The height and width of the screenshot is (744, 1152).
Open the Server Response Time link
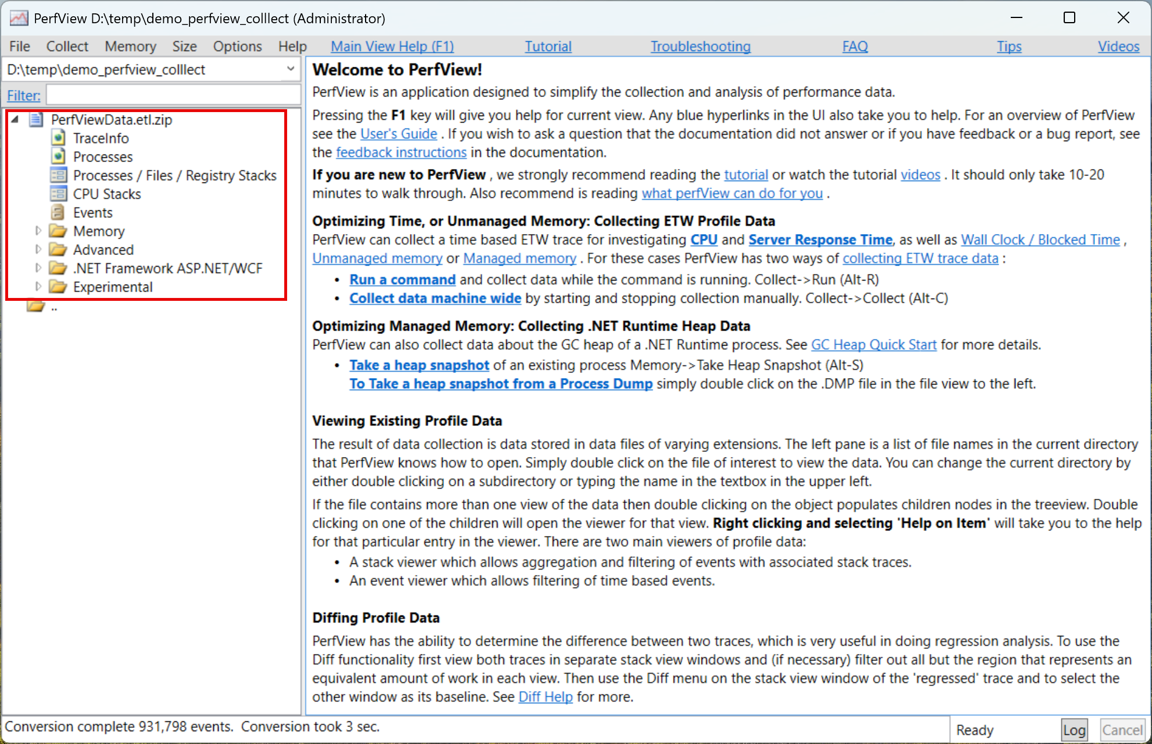(820, 240)
